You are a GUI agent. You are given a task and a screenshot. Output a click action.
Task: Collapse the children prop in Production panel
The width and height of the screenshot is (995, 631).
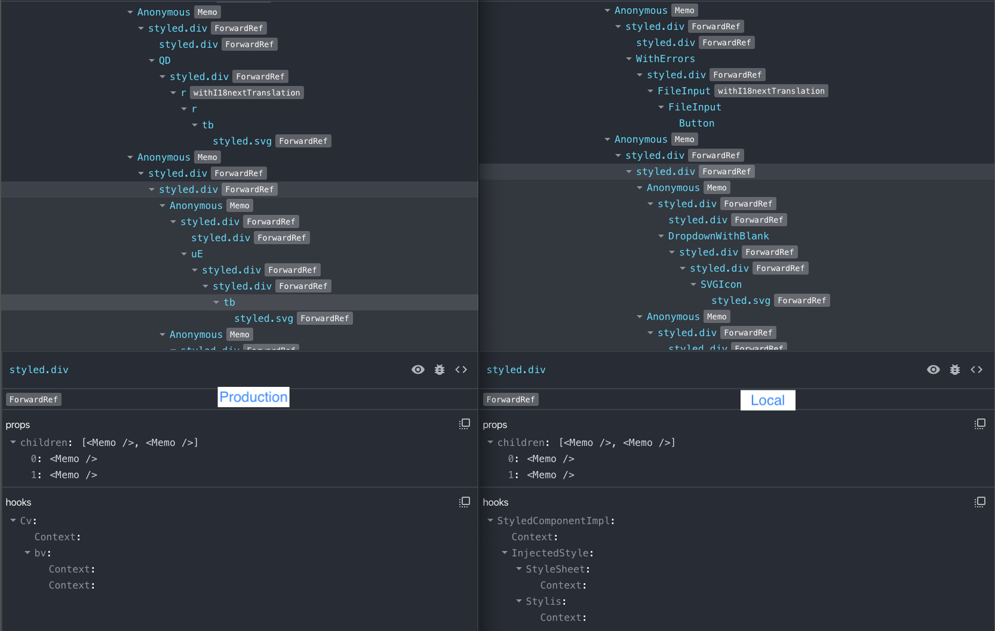pos(13,442)
